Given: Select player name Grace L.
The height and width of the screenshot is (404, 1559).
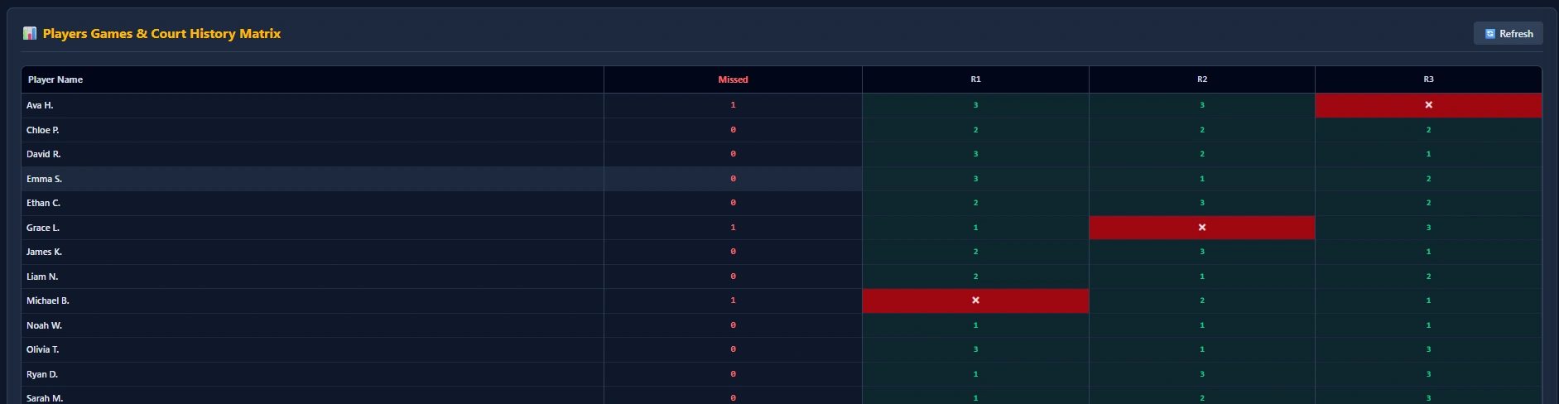Looking at the screenshot, I should click(43, 228).
